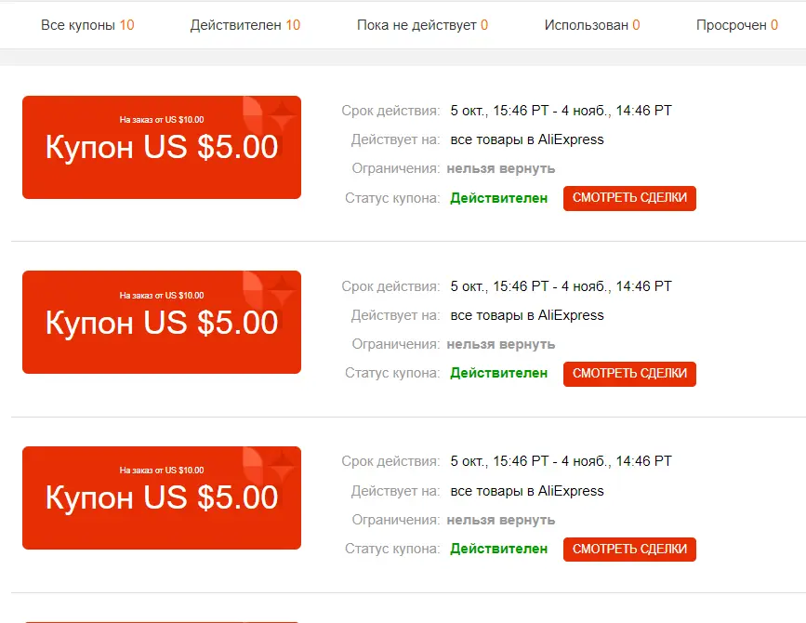Select the second red $5.00 coupon card
806x623 pixels.
tap(162, 323)
